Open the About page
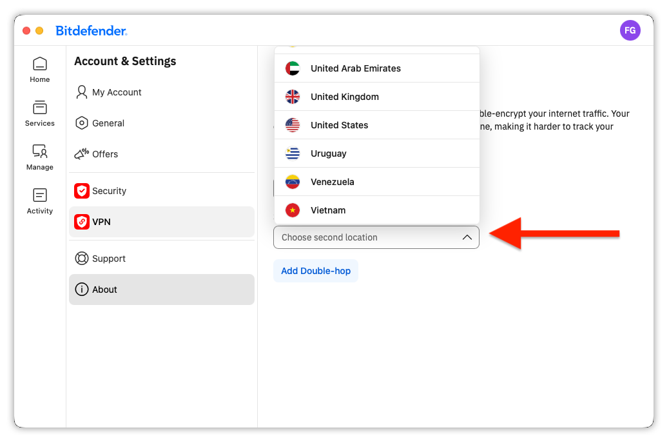Viewport: 669px width, 443px height. click(x=162, y=290)
